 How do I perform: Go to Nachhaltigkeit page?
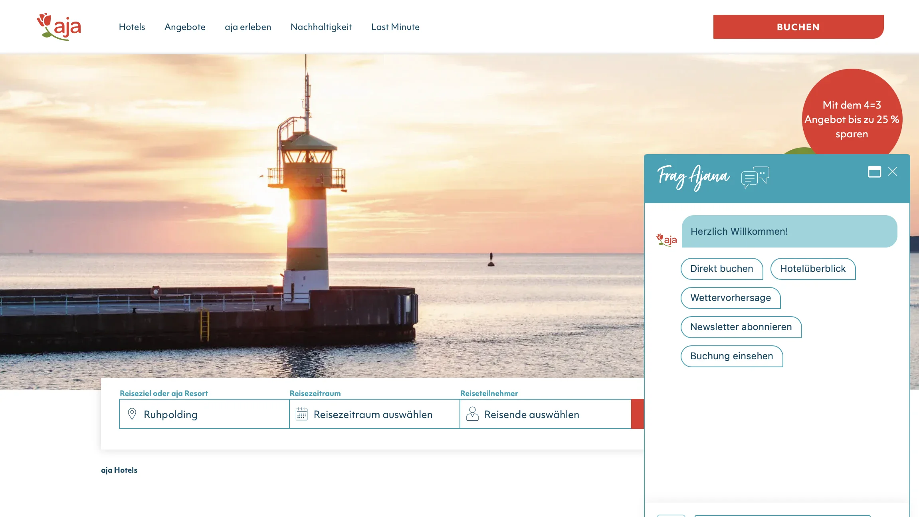[x=321, y=27]
